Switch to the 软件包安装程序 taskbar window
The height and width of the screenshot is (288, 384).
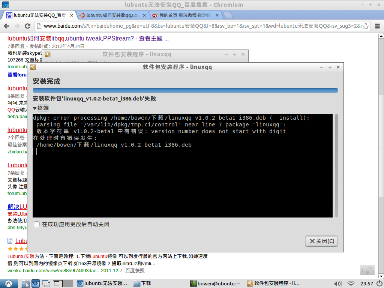pyautogui.click(x=273, y=283)
